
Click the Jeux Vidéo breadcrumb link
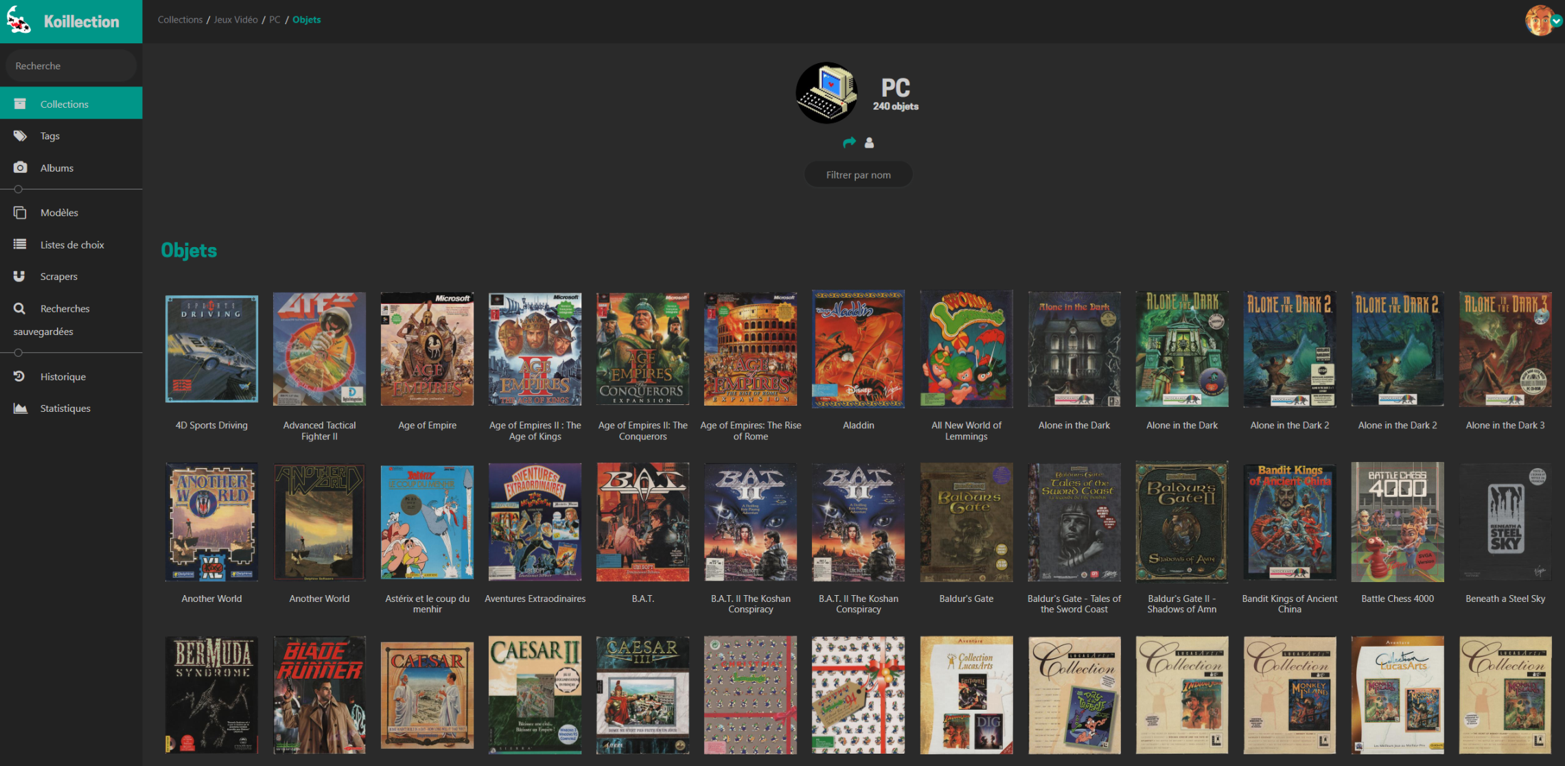click(235, 20)
